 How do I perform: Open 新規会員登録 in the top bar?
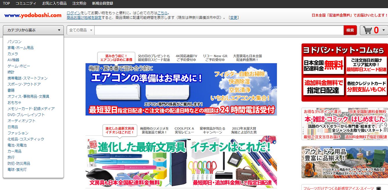pyautogui.click(x=103, y=3)
